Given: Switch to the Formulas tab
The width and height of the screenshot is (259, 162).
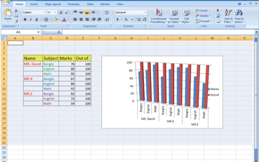Looking at the screenshot, I should click(x=74, y=4).
